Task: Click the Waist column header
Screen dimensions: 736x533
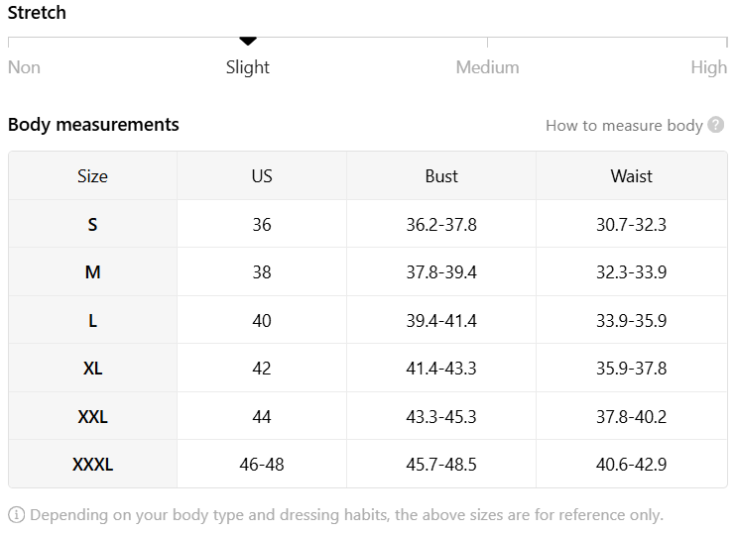Action: [631, 176]
